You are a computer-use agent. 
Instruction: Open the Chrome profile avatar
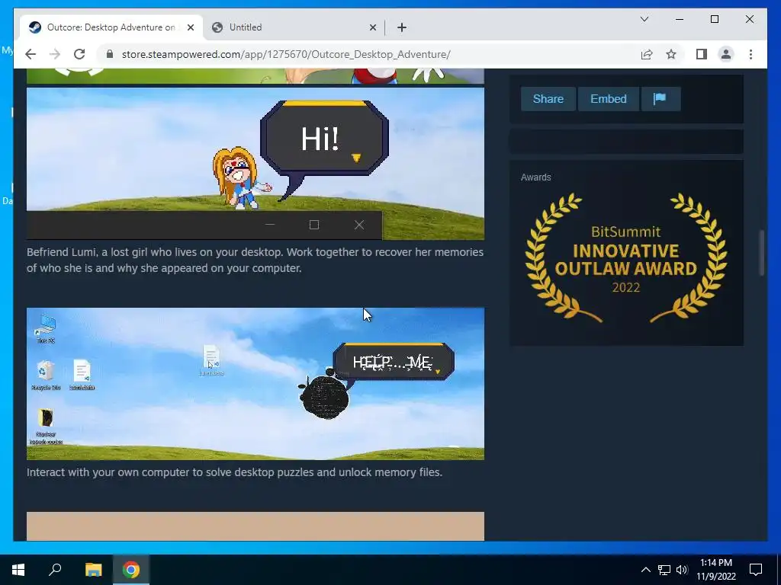point(726,54)
